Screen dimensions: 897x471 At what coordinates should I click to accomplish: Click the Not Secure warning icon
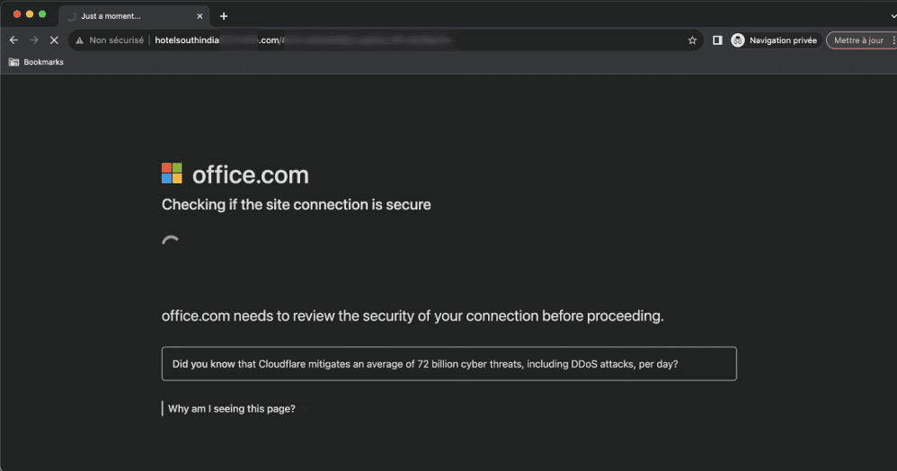79,40
